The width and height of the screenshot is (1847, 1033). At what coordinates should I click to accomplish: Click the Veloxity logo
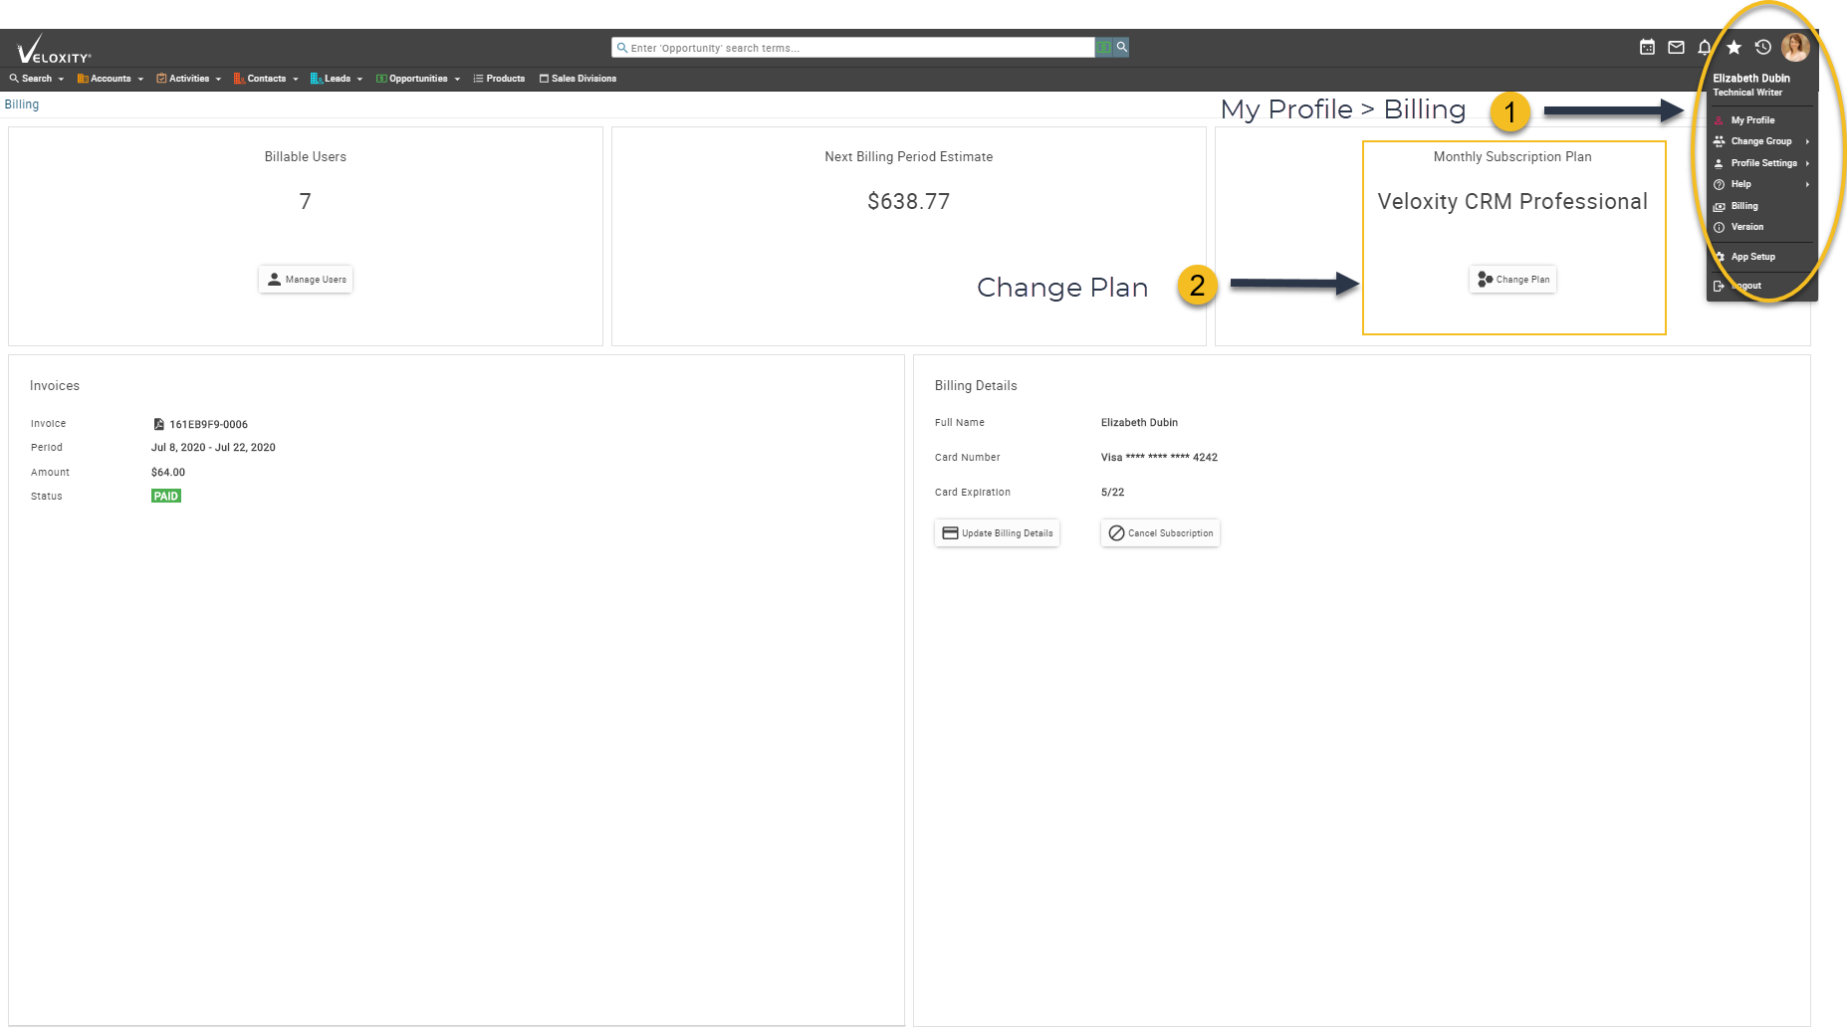(54, 50)
